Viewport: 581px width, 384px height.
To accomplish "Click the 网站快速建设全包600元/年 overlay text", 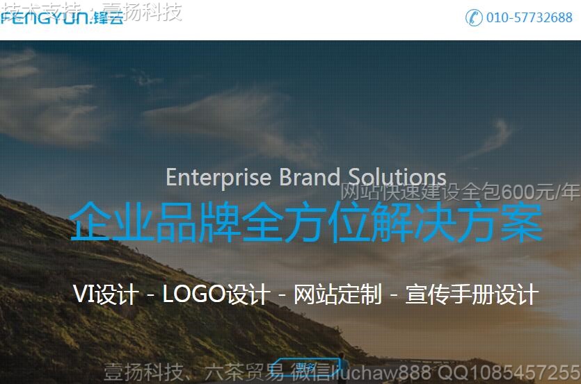I will [x=460, y=192].
